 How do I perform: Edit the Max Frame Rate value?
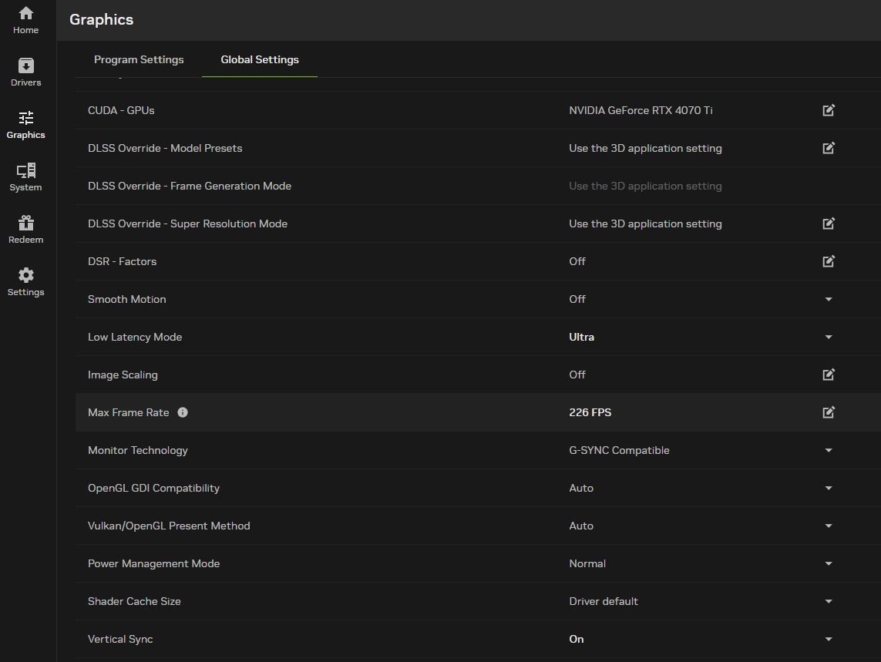tap(829, 412)
